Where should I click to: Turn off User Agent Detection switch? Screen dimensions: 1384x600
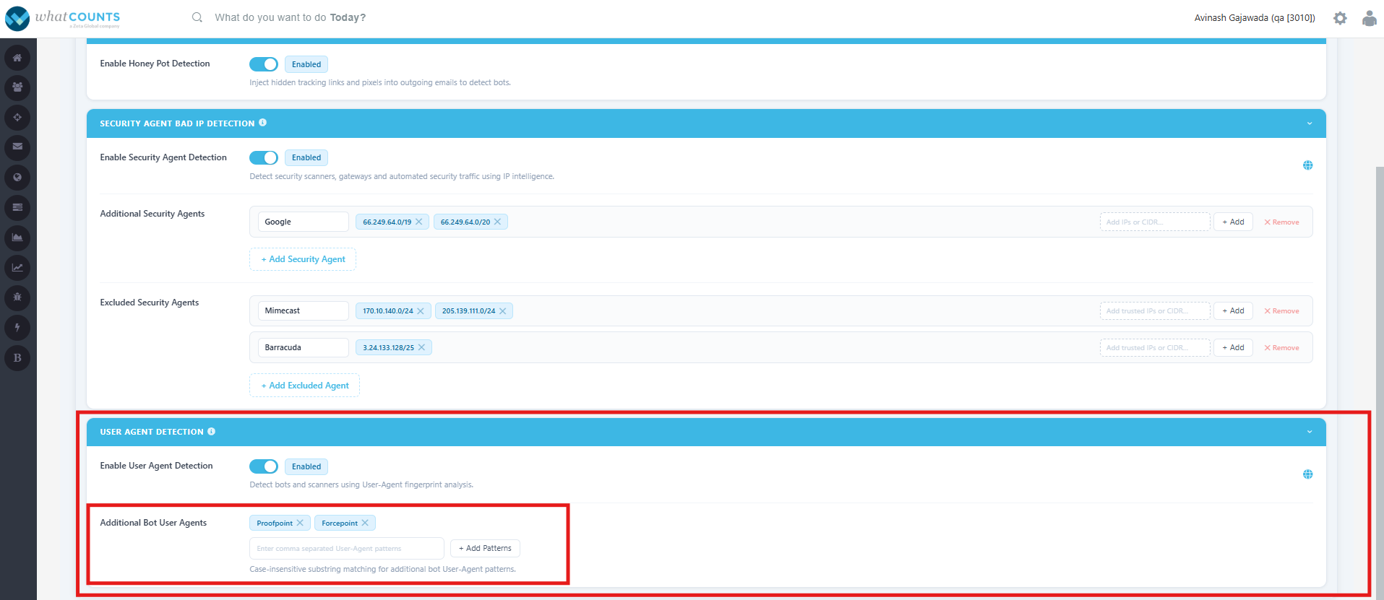(264, 466)
